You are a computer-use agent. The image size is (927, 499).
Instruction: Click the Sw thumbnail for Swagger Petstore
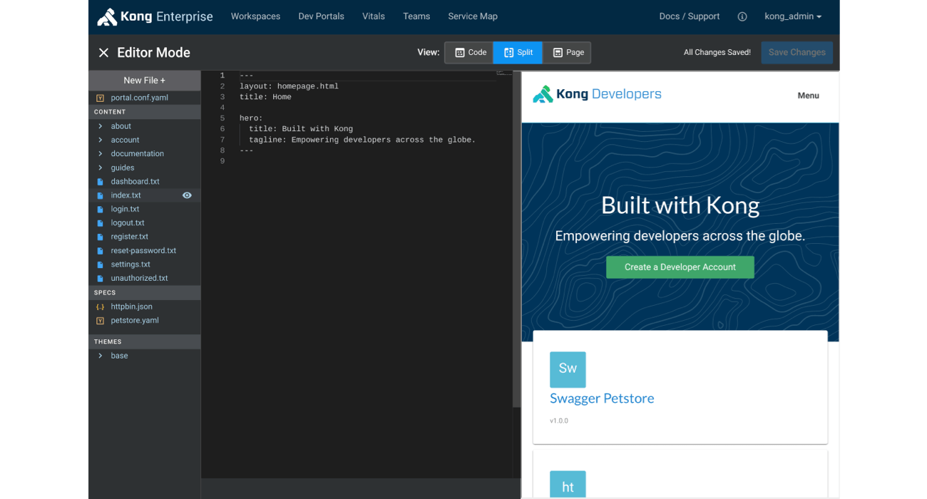point(568,369)
